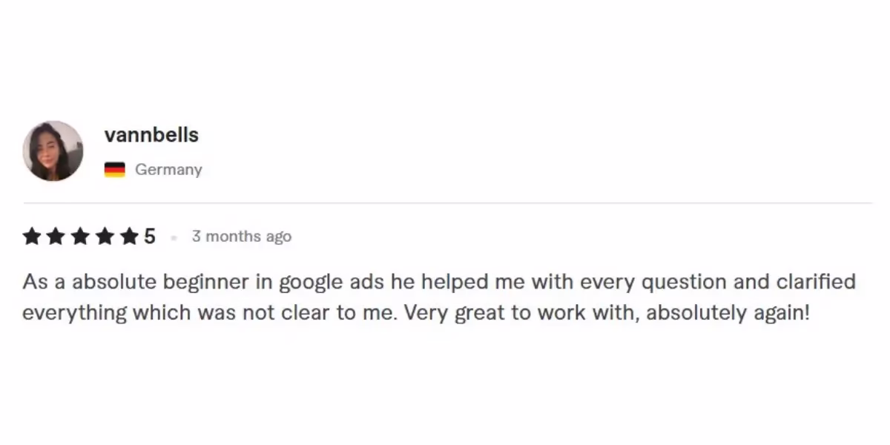Click the German flag icon
The width and height of the screenshot is (890, 445).
tap(114, 170)
